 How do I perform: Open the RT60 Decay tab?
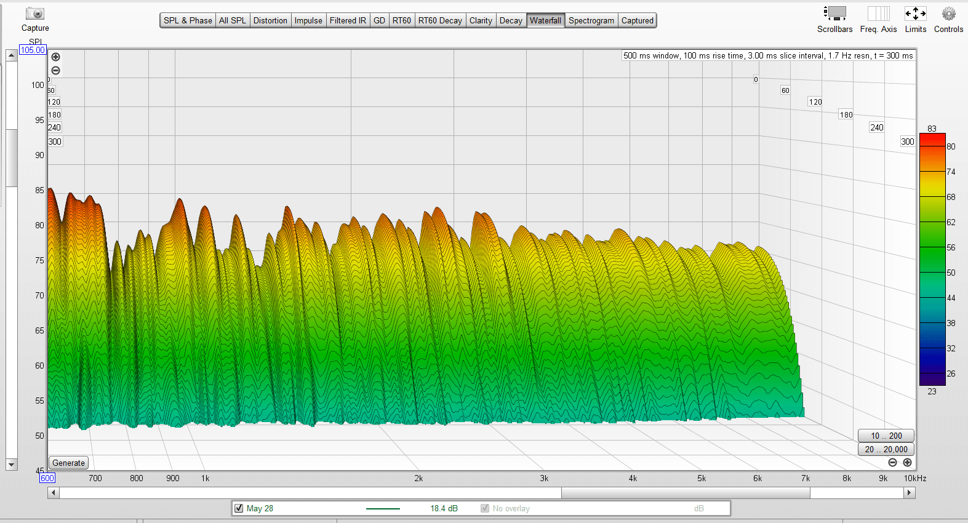(440, 20)
